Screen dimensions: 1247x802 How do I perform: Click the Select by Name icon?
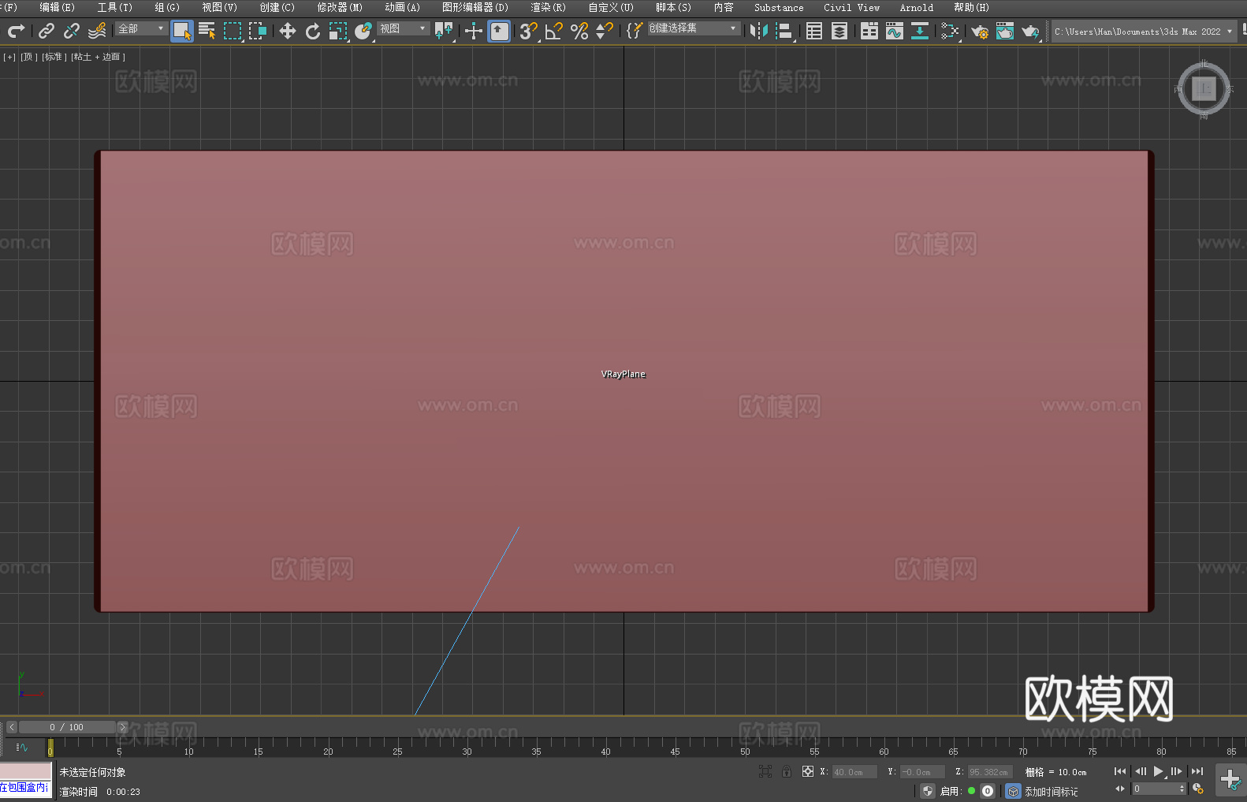tap(207, 31)
